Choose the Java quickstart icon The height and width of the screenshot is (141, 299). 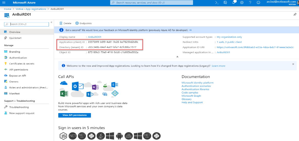[x=101, y=136]
